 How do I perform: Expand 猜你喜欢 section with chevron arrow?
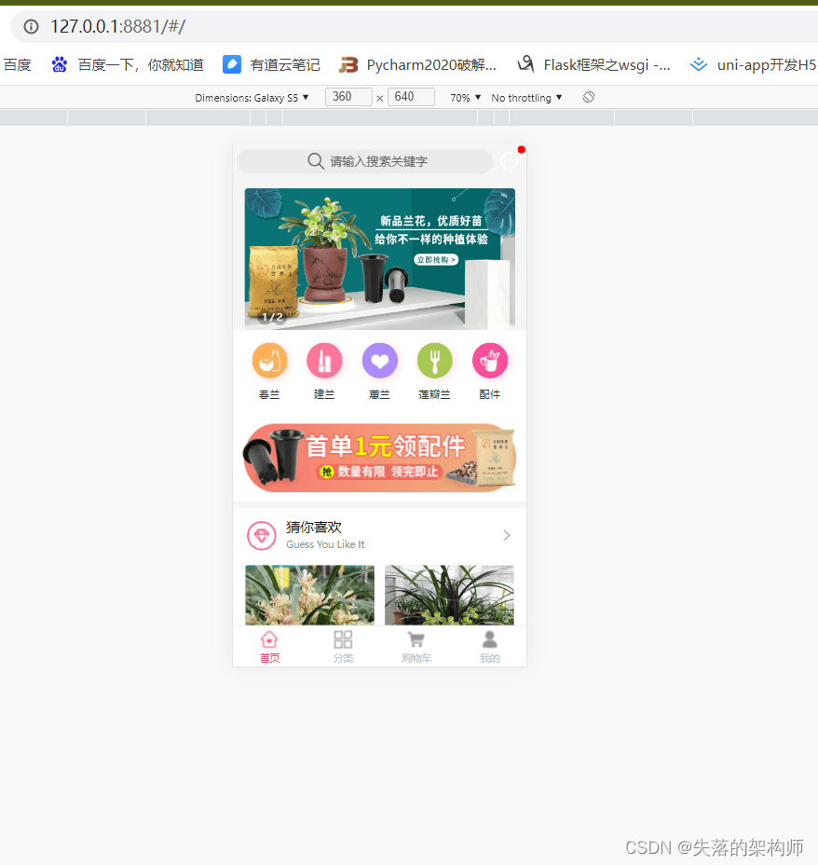coord(507,535)
